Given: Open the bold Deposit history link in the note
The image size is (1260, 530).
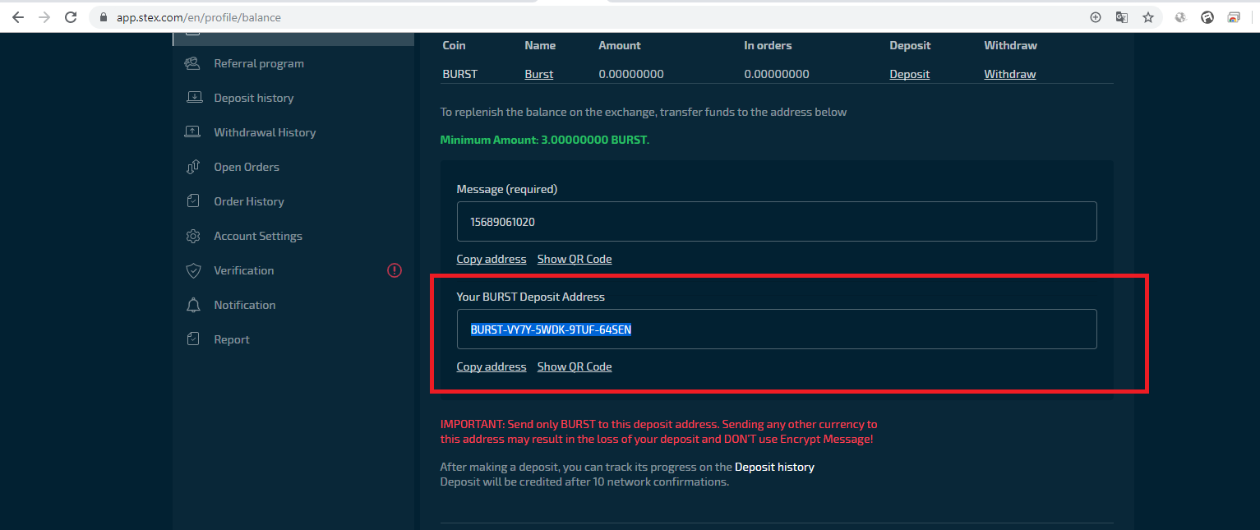Looking at the screenshot, I should coord(774,467).
